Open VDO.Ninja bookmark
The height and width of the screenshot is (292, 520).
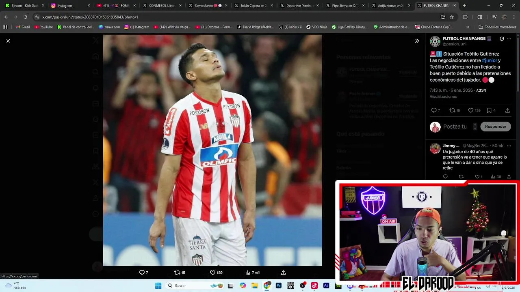click(317, 27)
